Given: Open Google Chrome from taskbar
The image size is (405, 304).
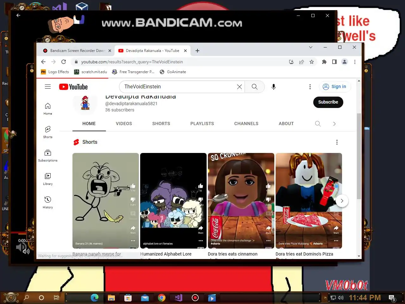Looking at the screenshot, I should [162, 298].
